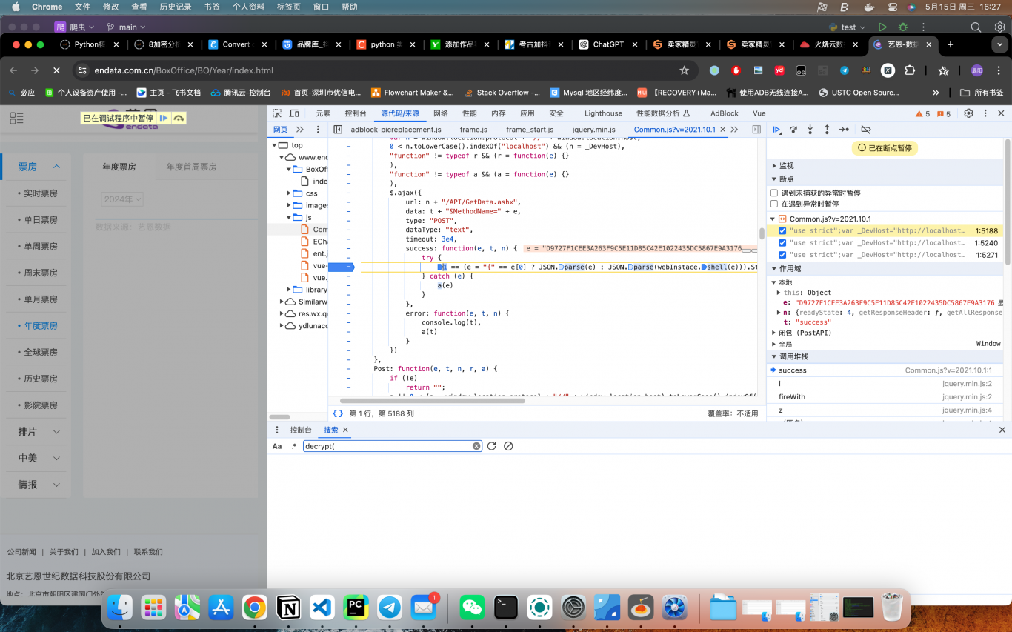Open PyCharm from the Dock

click(x=356, y=608)
